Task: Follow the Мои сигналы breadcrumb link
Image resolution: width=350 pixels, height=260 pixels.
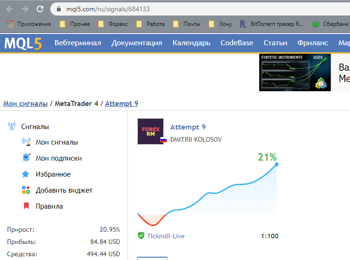Action: 25,104
